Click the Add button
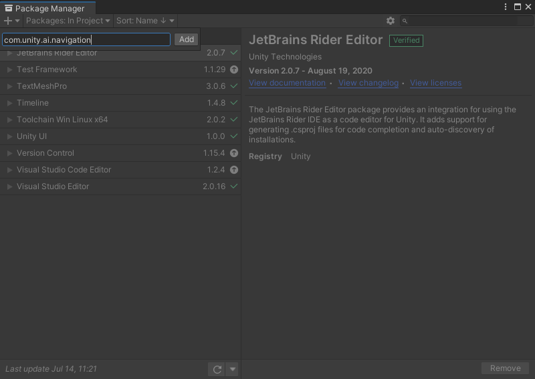 click(187, 39)
